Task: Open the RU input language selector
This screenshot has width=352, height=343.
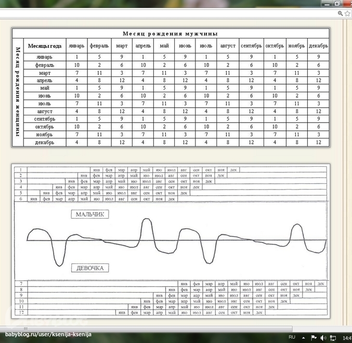Action: (x=292, y=337)
